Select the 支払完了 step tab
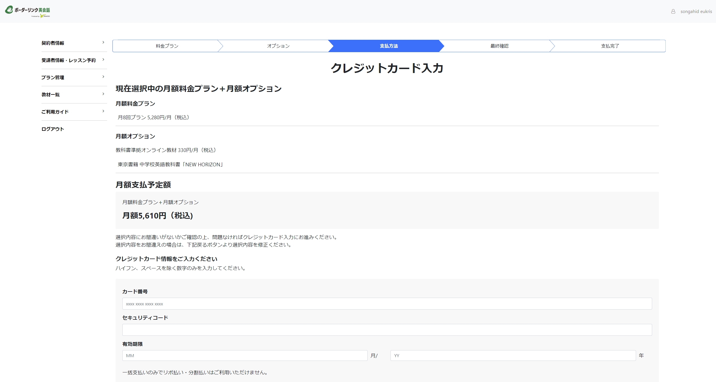Viewport: 716px width, 382px height. tap(610, 46)
